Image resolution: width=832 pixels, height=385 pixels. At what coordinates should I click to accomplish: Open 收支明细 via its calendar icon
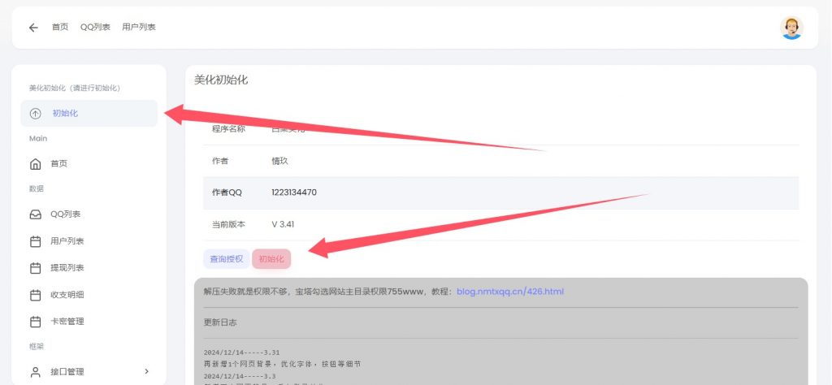click(x=35, y=295)
